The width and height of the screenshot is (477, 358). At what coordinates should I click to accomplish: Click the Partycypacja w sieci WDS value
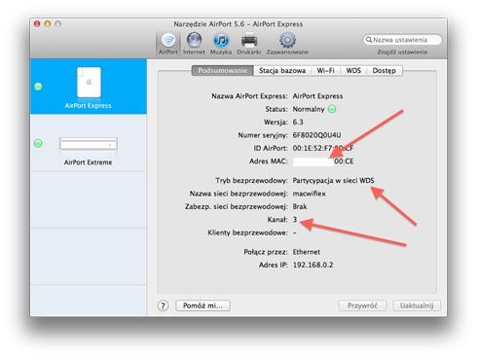point(333,180)
